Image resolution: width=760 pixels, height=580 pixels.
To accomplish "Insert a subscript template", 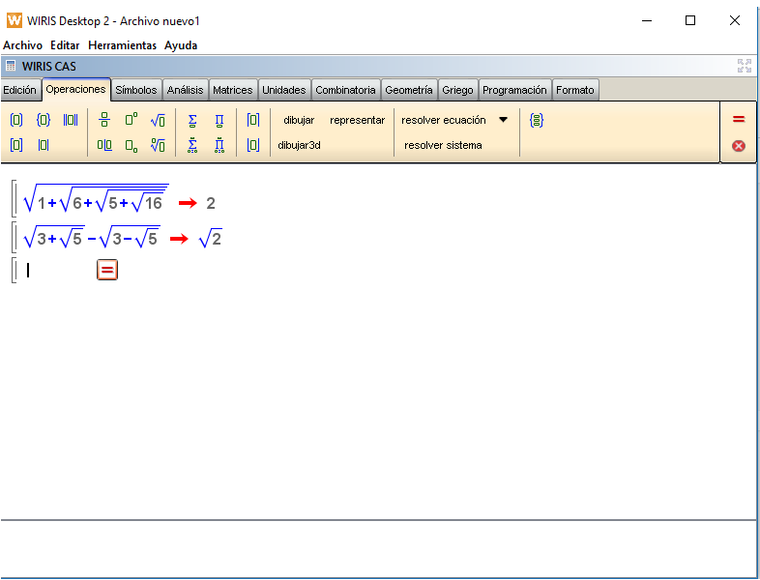I will coord(132,145).
